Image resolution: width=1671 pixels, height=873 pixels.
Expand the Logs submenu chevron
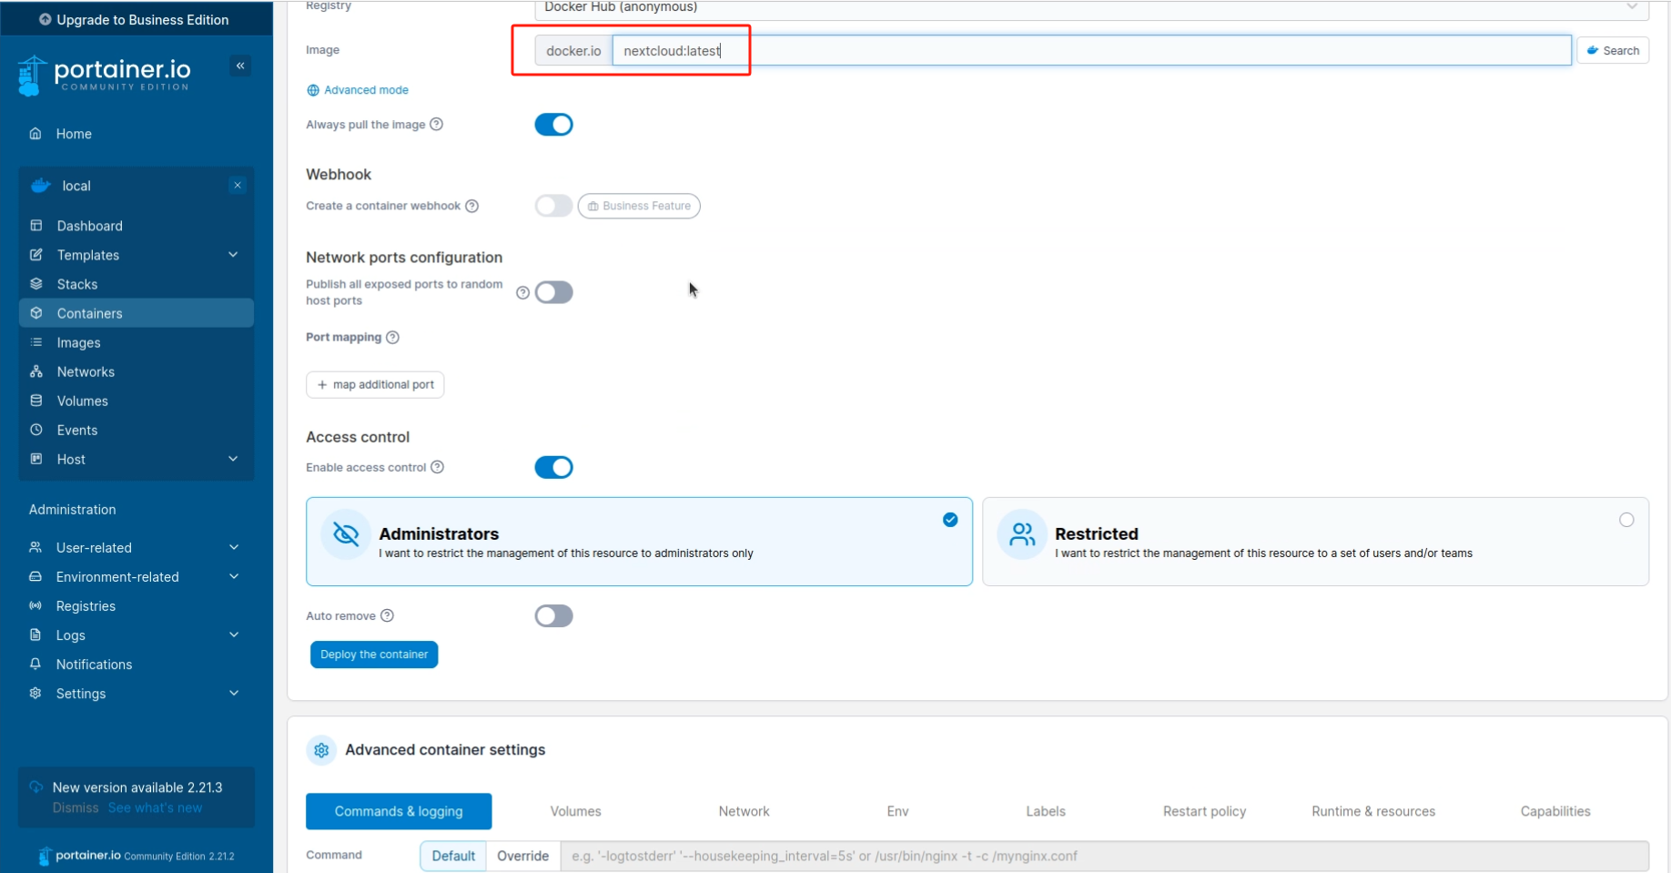click(x=234, y=634)
